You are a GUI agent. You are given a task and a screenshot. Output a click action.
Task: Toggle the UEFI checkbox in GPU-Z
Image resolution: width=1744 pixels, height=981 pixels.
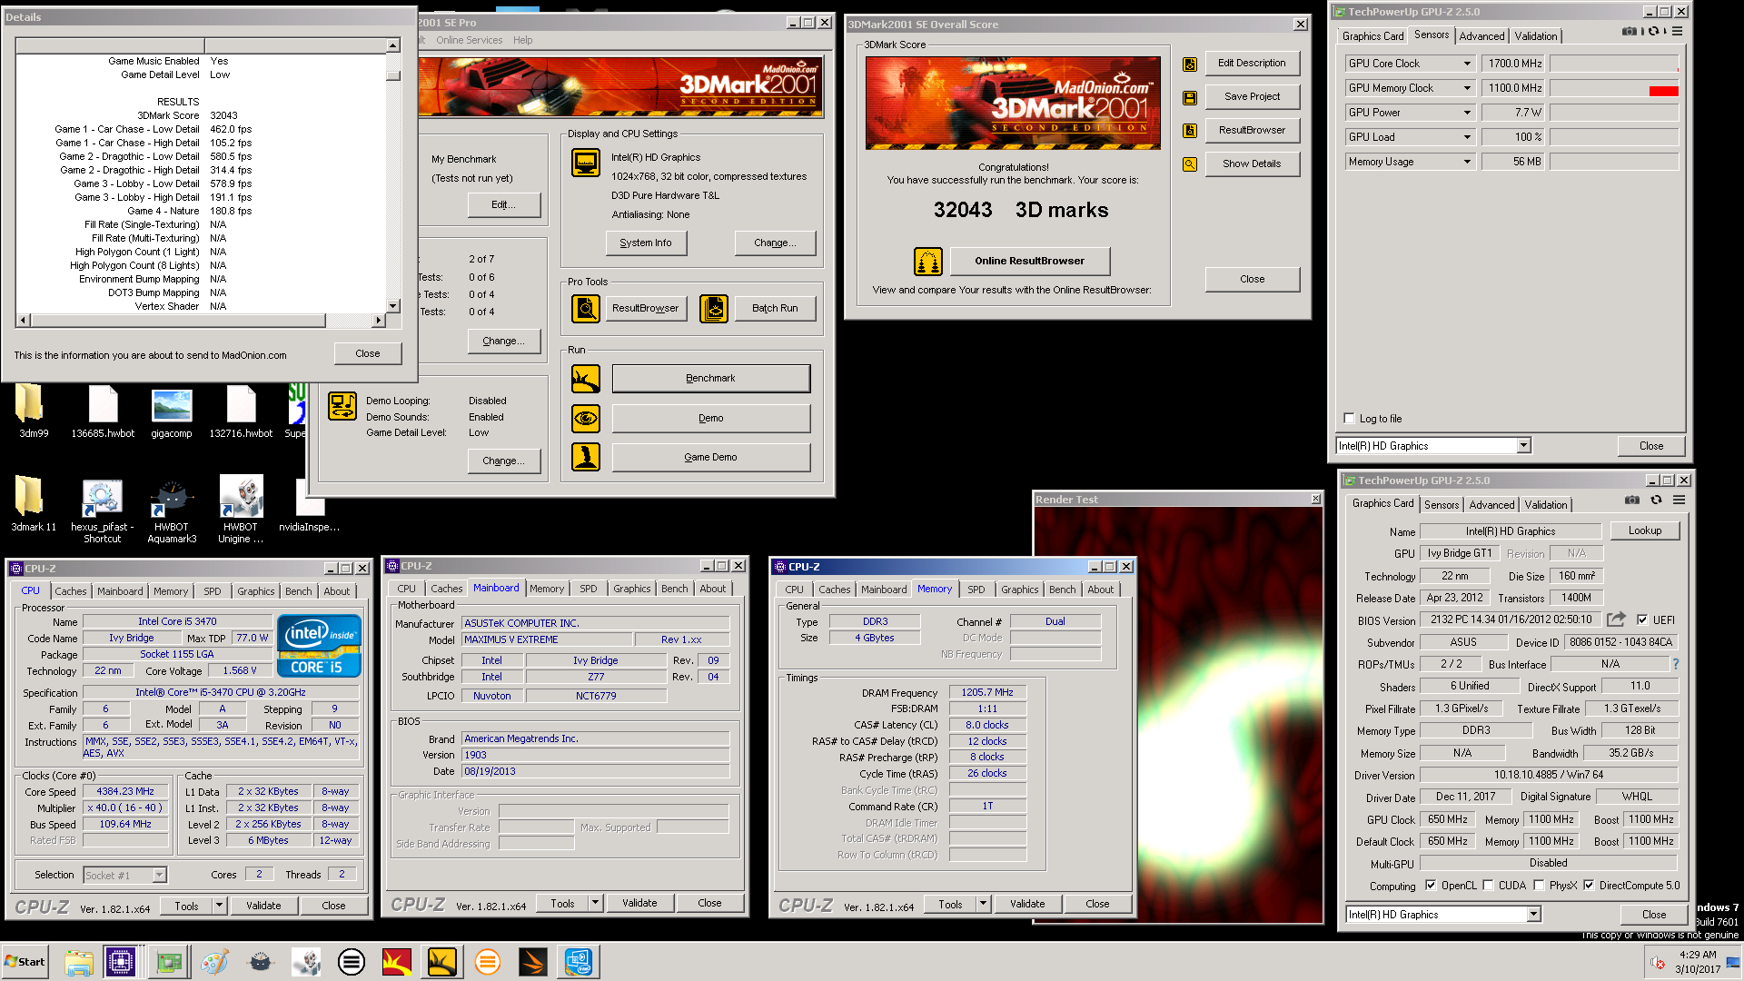(x=1642, y=620)
